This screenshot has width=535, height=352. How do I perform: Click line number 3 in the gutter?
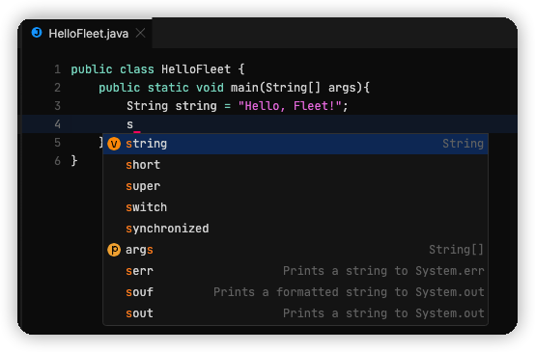pos(57,106)
